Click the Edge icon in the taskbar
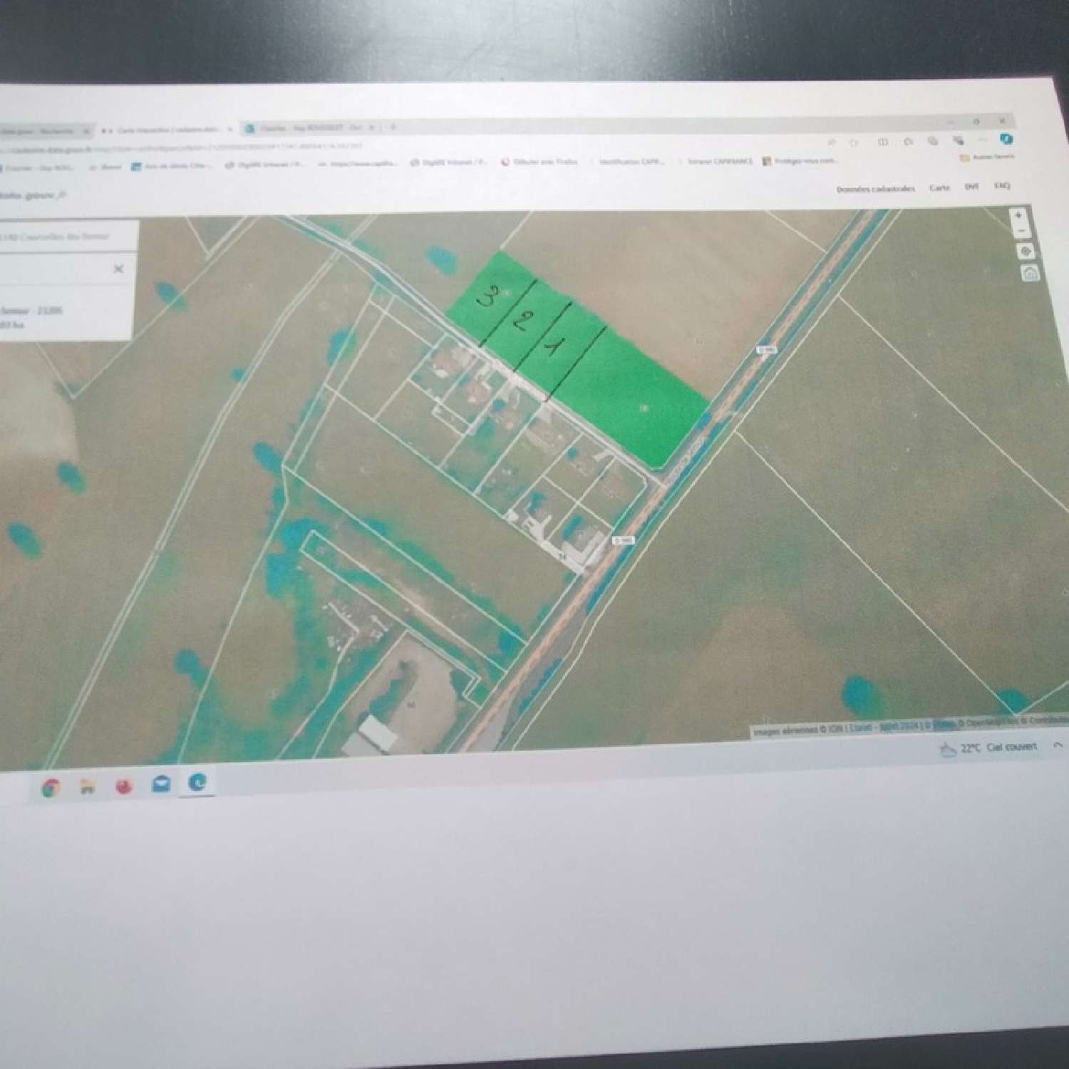 pyautogui.click(x=197, y=783)
